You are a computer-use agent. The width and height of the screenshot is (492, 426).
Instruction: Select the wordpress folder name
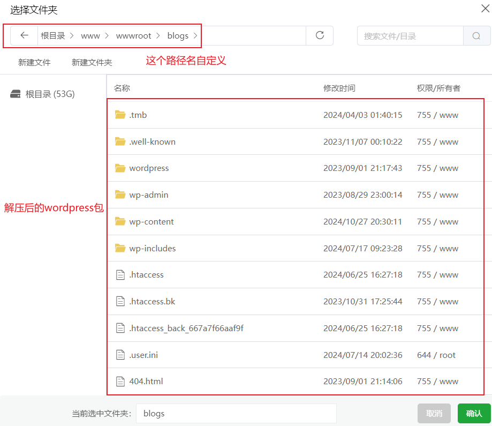149,168
